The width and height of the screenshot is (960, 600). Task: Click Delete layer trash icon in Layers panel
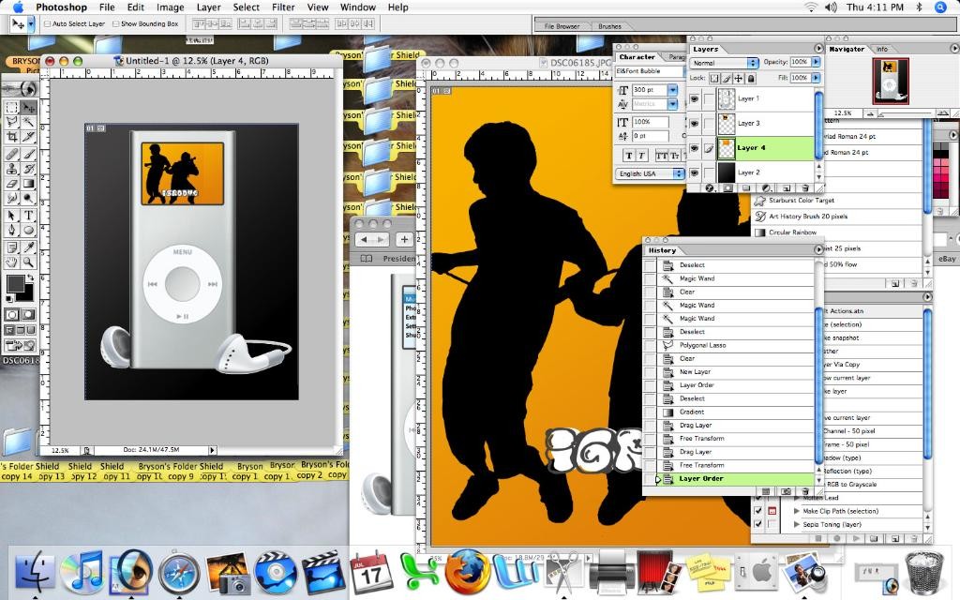(x=805, y=187)
